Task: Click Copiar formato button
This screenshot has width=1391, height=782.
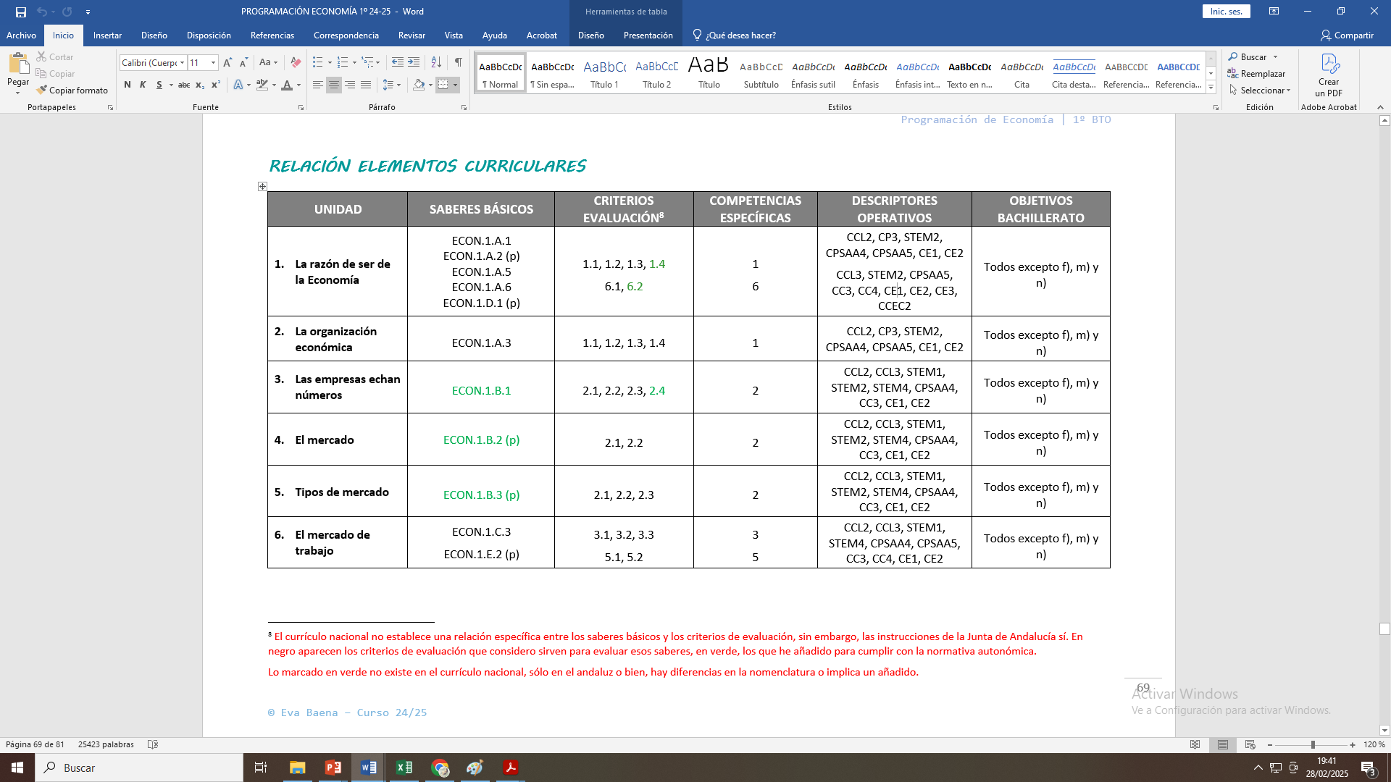Action: coord(72,91)
